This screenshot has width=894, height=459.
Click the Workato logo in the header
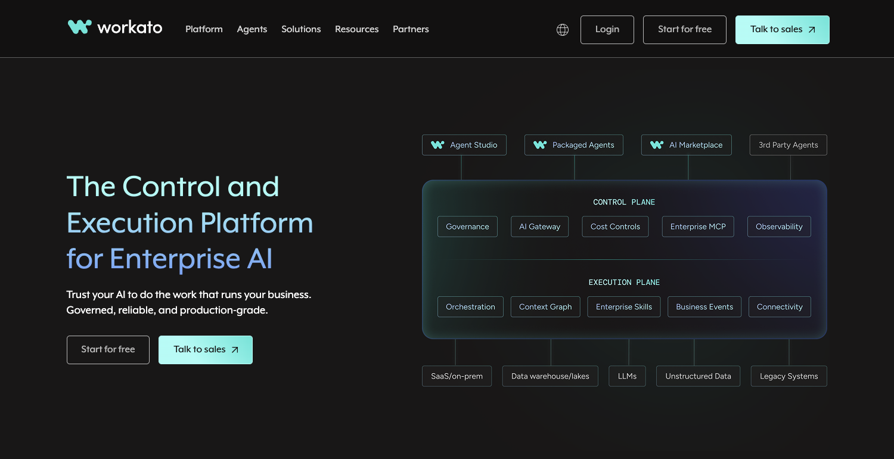click(114, 27)
